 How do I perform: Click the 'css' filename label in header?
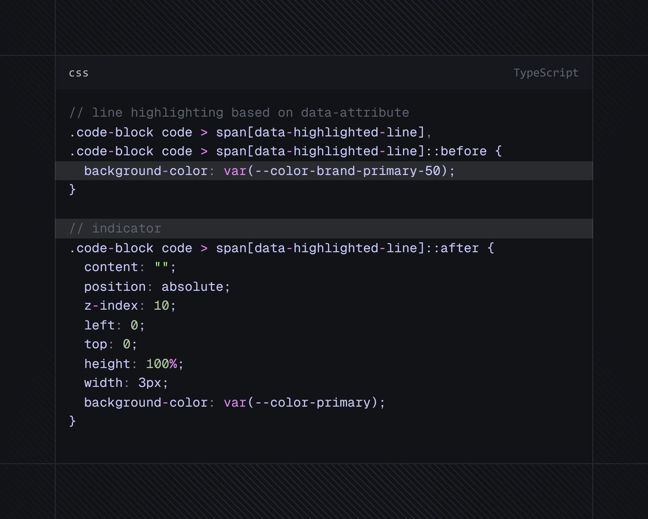(x=79, y=73)
